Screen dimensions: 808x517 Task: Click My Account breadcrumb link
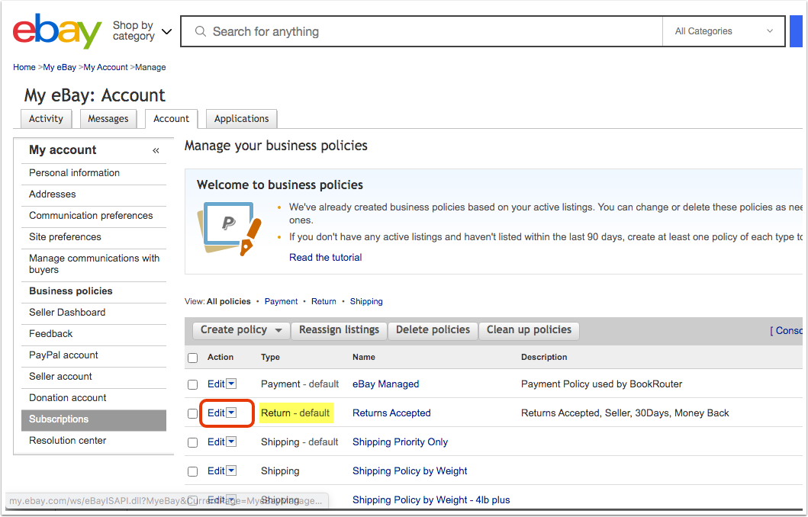click(x=105, y=67)
